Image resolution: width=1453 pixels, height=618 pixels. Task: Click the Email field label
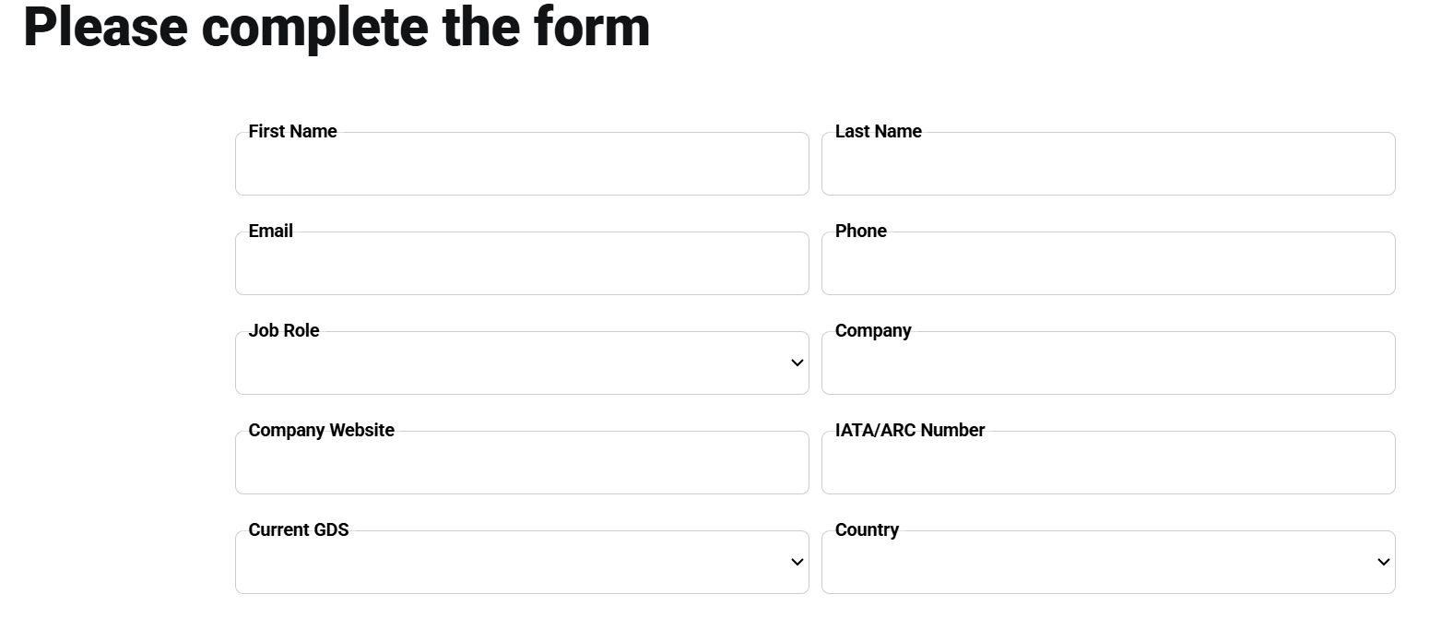(x=269, y=231)
